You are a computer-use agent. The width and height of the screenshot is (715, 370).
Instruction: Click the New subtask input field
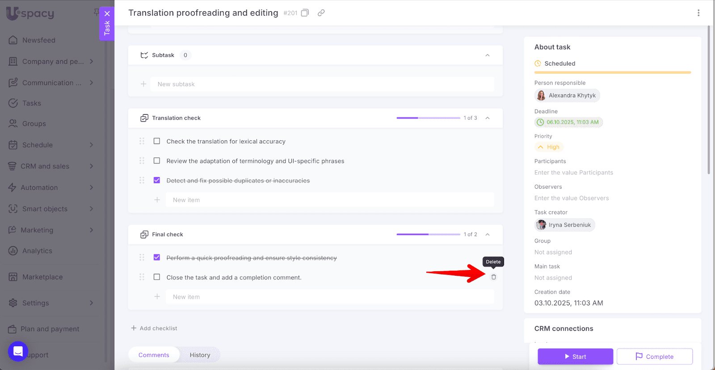(x=325, y=84)
